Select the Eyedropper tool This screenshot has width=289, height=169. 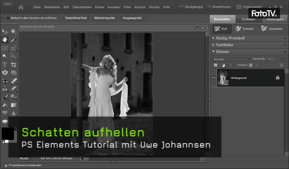(x=13, y=40)
